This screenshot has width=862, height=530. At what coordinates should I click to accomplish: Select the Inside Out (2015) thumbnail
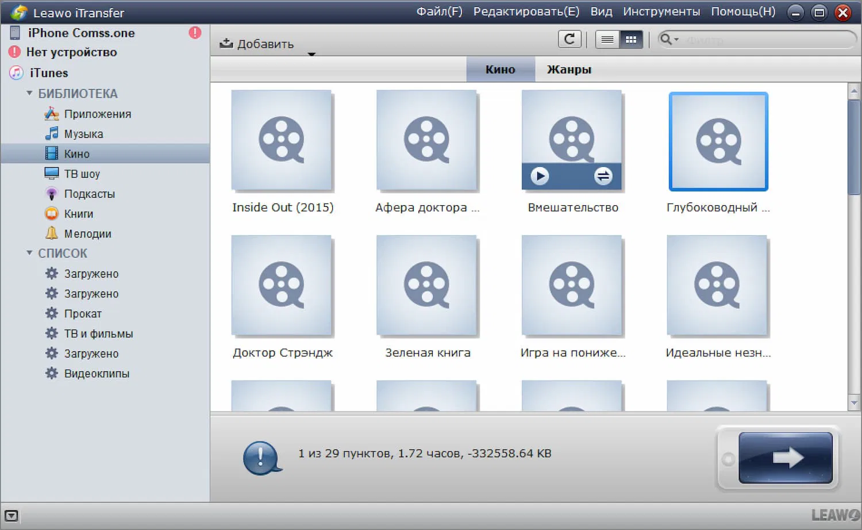click(282, 140)
